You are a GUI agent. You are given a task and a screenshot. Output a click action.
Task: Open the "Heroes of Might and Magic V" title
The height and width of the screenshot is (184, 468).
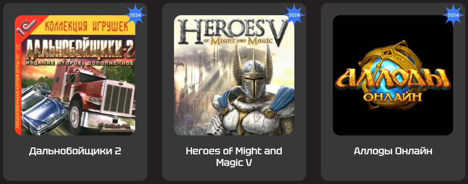(234, 156)
